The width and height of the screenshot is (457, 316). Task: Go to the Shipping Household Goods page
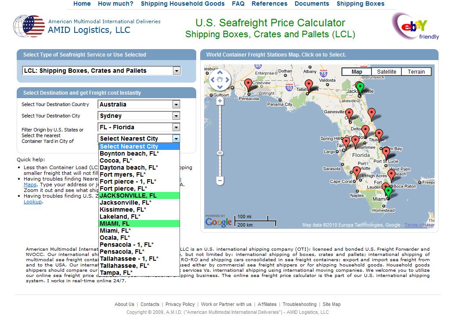point(182,4)
